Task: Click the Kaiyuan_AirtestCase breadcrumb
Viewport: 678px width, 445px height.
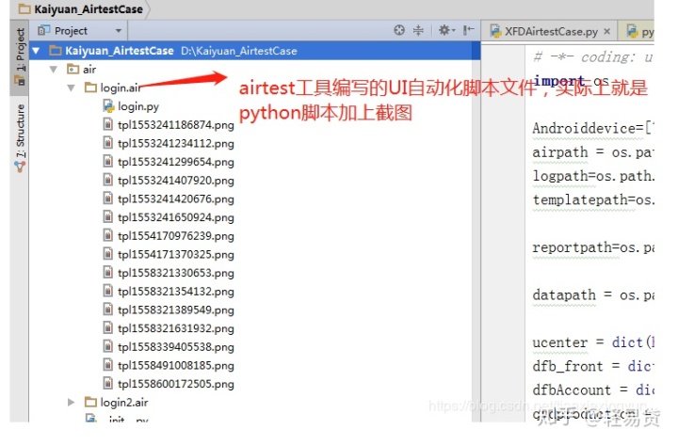Action: tap(89, 9)
